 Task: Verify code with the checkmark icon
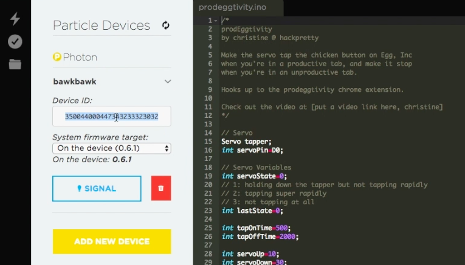[15, 41]
